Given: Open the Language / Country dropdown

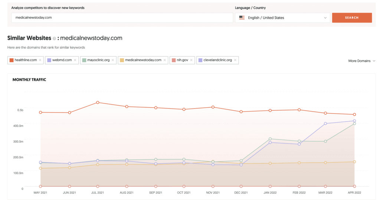Looking at the screenshot, I should tap(282, 18).
